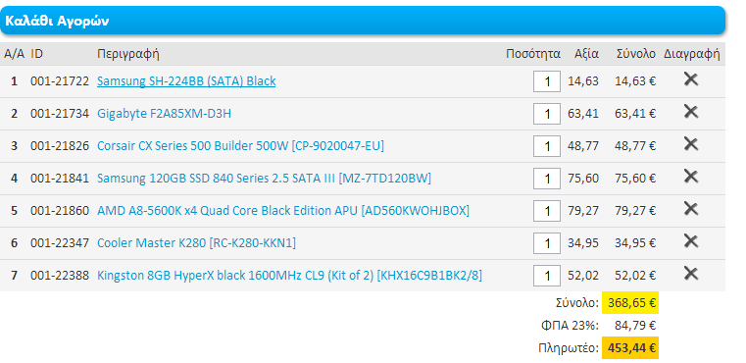Screen dimensions: 746x363
Task: Remove the Cooler Master K280 item
Action: tap(691, 241)
